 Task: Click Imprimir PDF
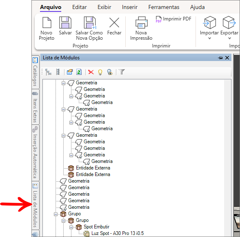point(173,19)
